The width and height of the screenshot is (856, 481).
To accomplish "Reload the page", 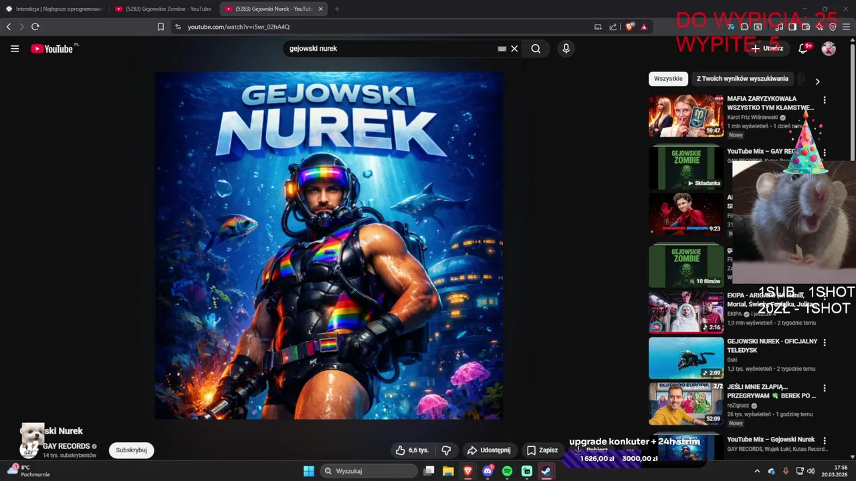I will click(x=35, y=27).
